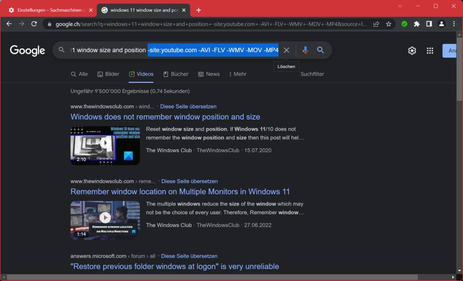
Task: Open the Extensions puzzle icon
Action: 416,24
